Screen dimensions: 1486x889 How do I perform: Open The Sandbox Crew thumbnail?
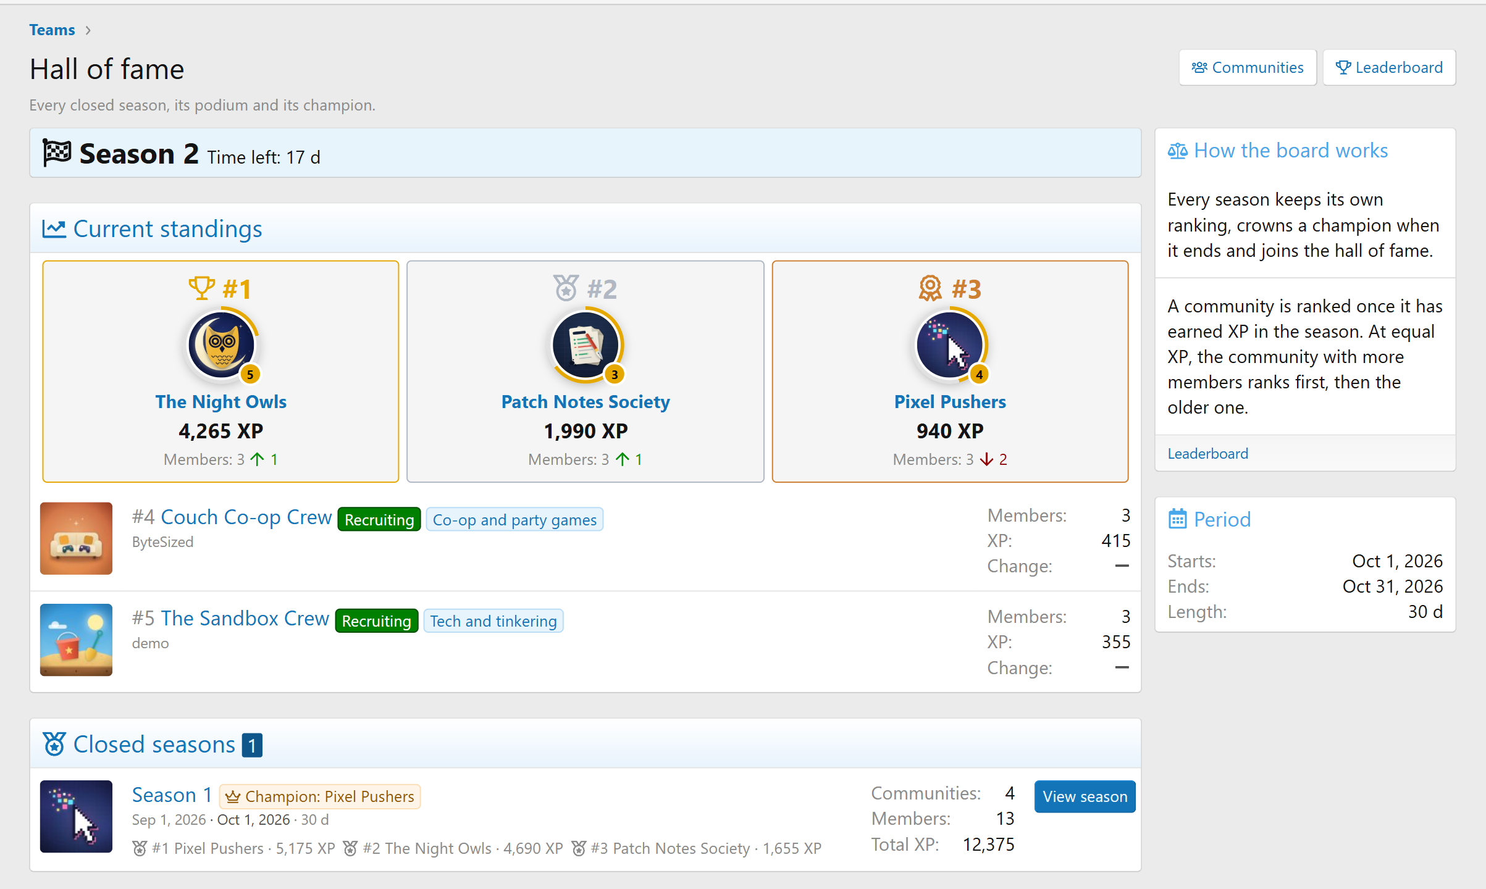76,640
